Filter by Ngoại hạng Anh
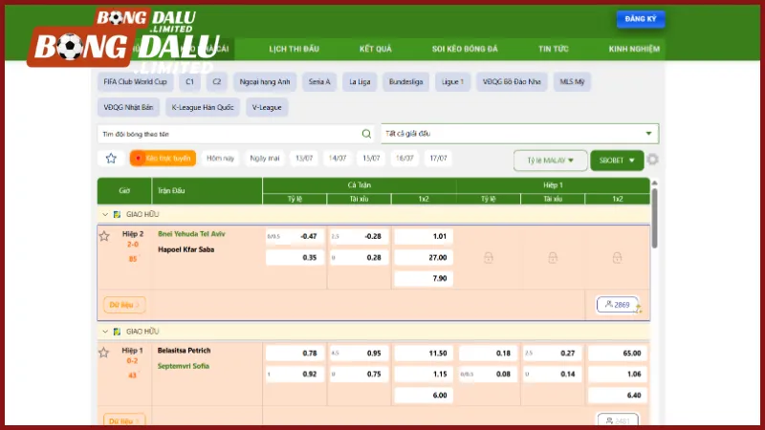 click(x=265, y=82)
